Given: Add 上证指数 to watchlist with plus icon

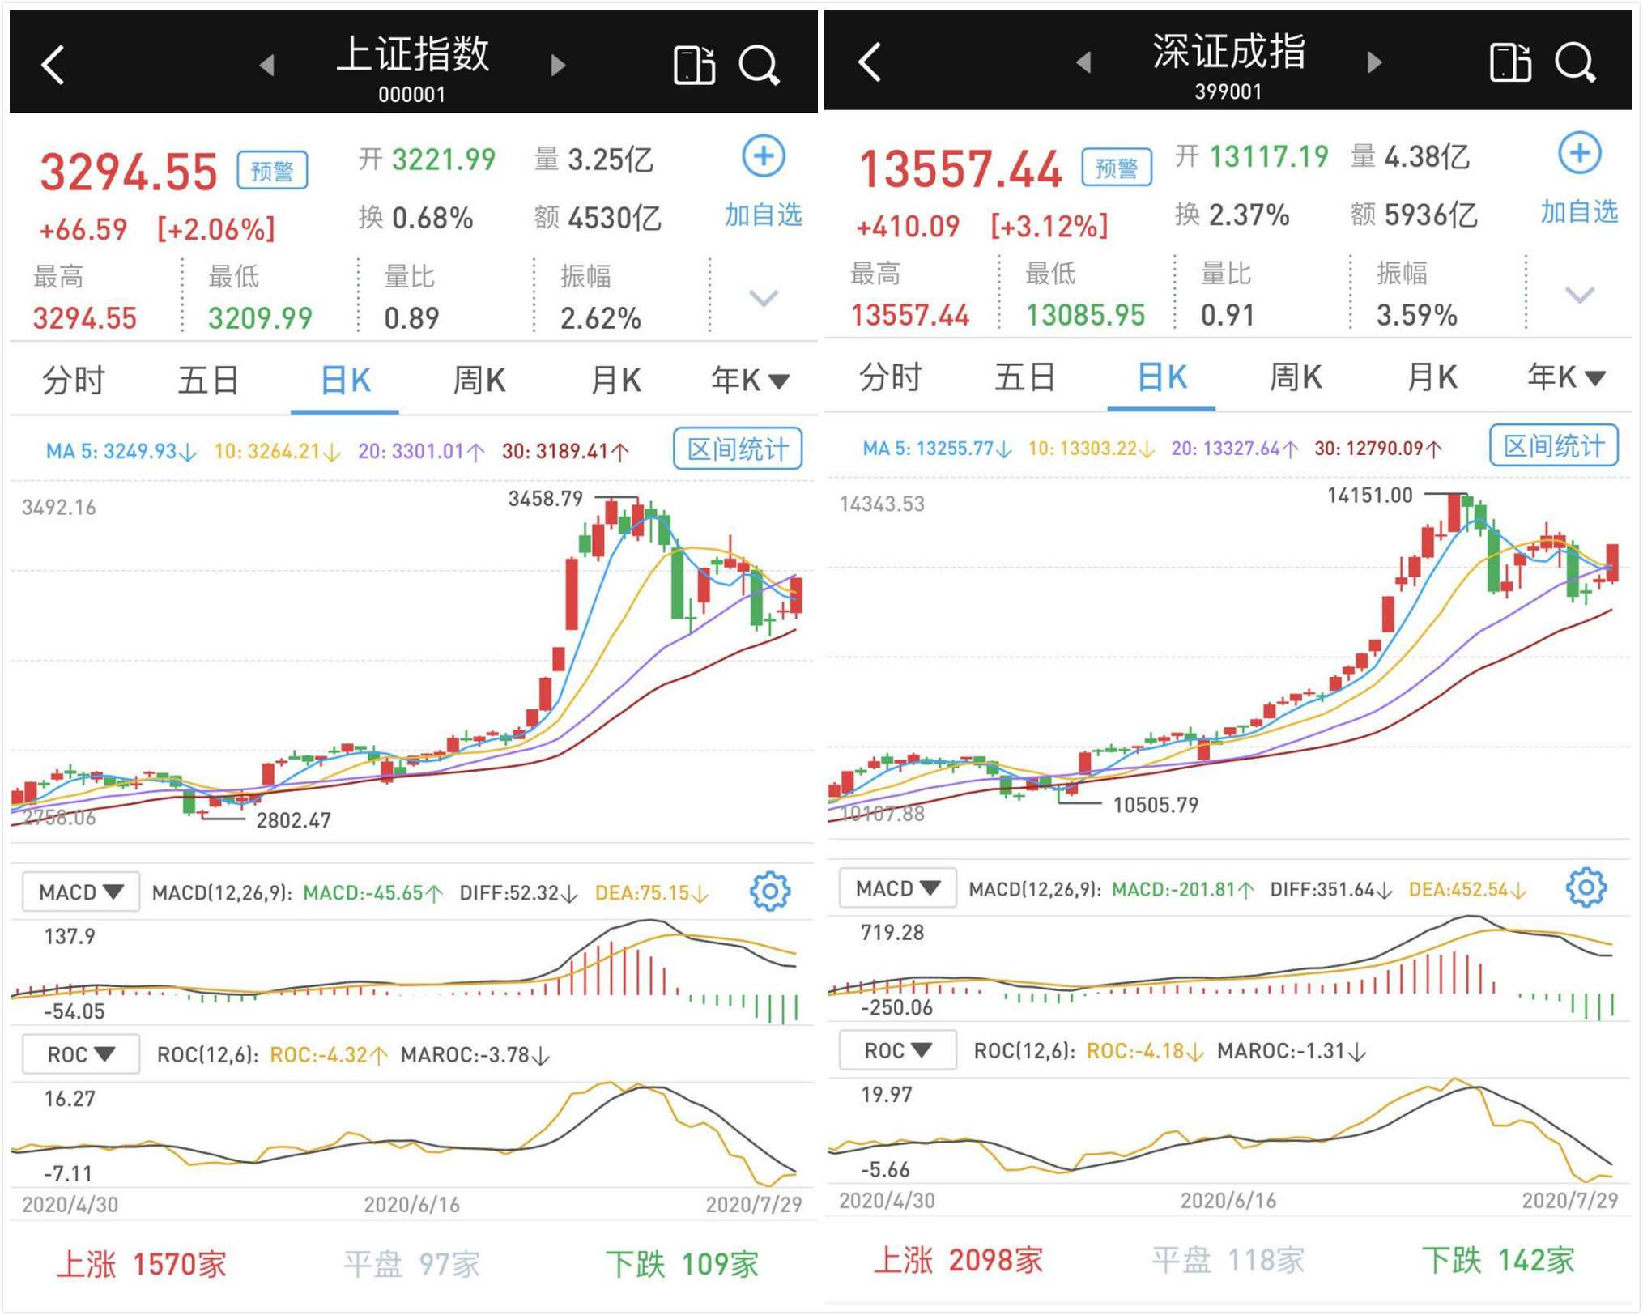Looking at the screenshot, I should pos(764,156).
